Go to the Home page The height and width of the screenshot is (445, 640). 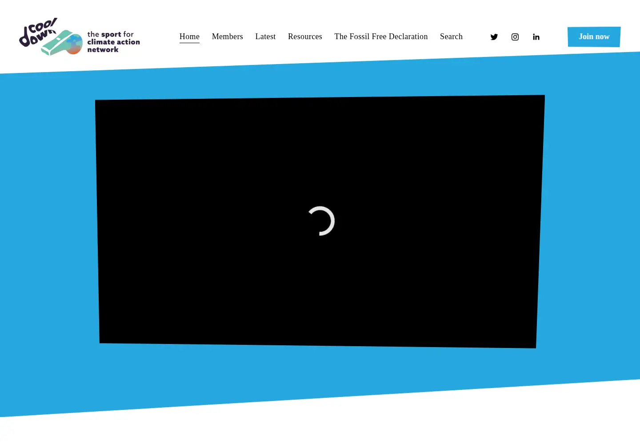pyautogui.click(x=189, y=36)
